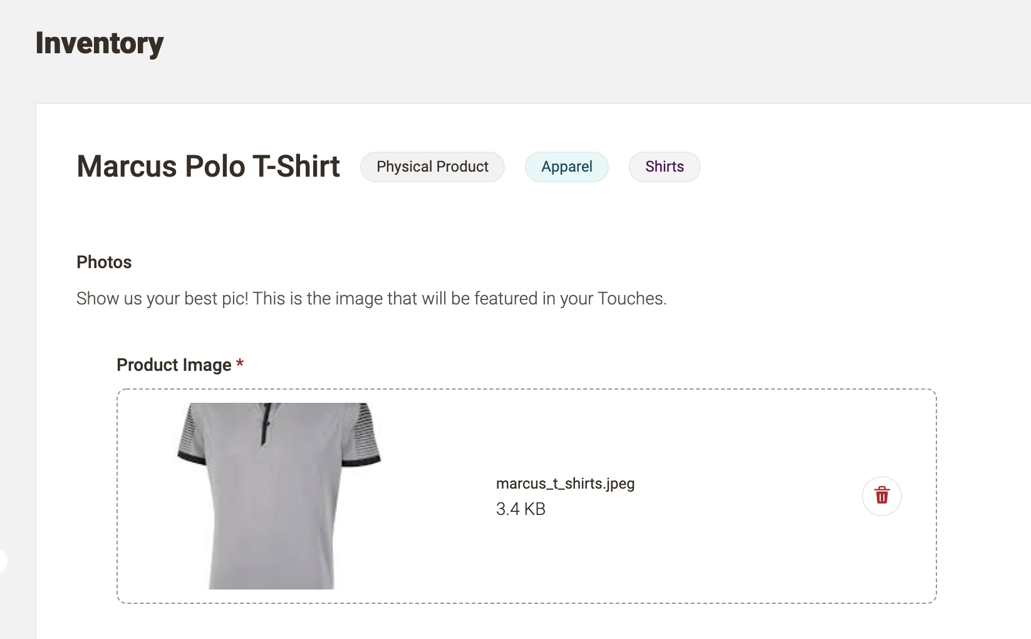Screen dimensions: 1031x639
Task: Toggle the Apparel category tag
Action: coord(566,167)
